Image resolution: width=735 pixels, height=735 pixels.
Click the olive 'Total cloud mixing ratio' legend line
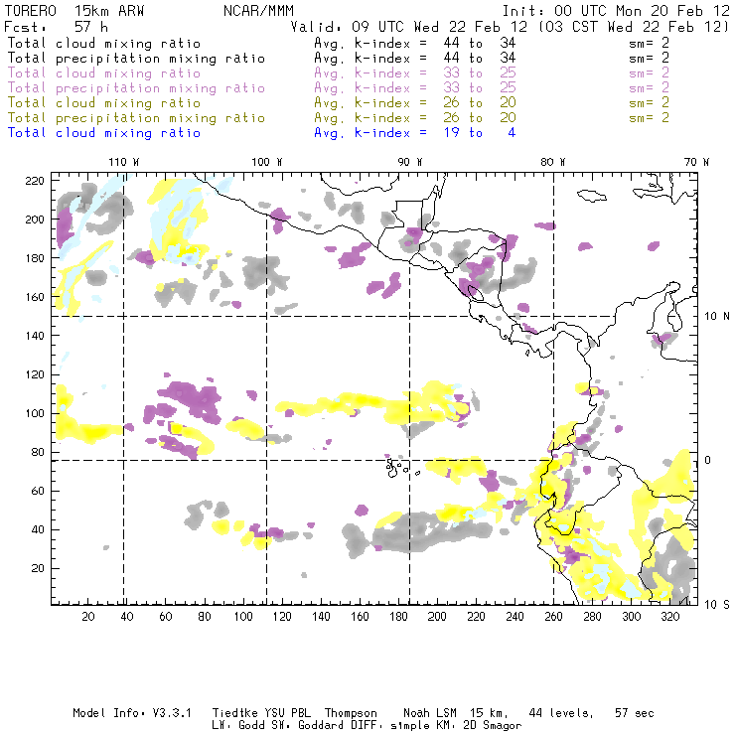click(x=104, y=103)
